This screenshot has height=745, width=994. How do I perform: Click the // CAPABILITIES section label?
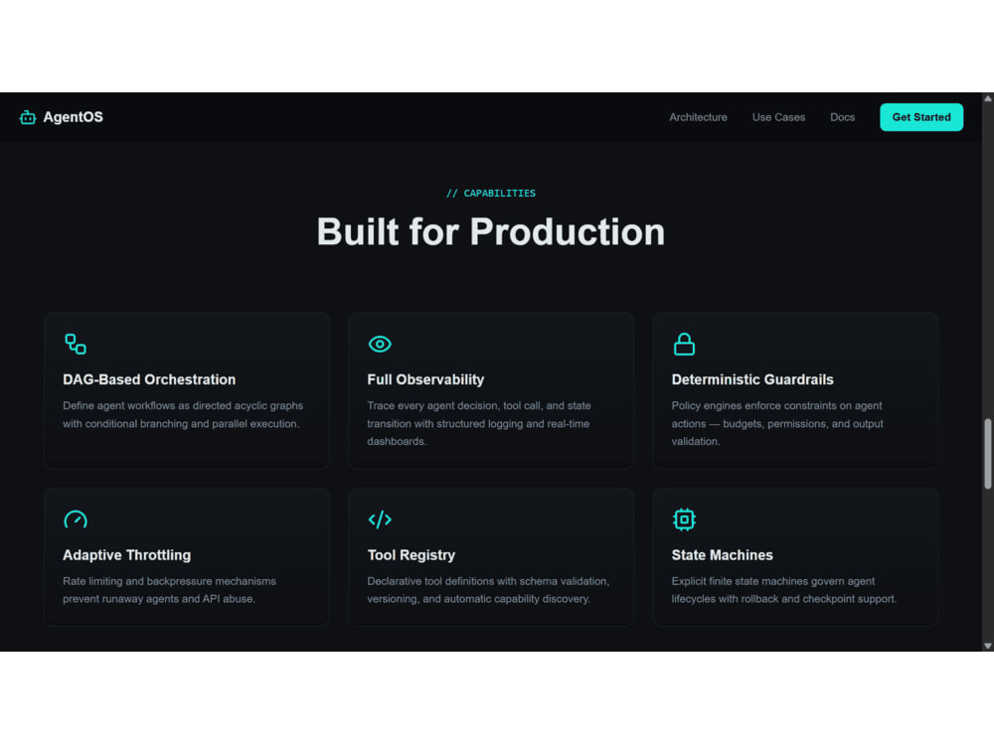(x=491, y=194)
